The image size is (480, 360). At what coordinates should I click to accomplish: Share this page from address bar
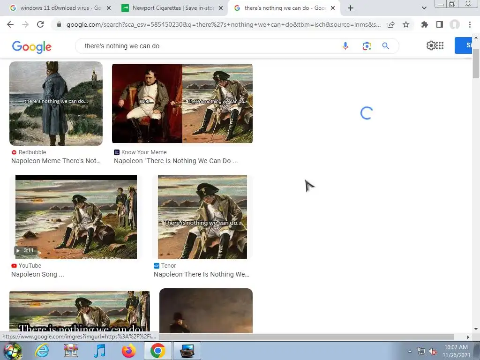(x=391, y=24)
